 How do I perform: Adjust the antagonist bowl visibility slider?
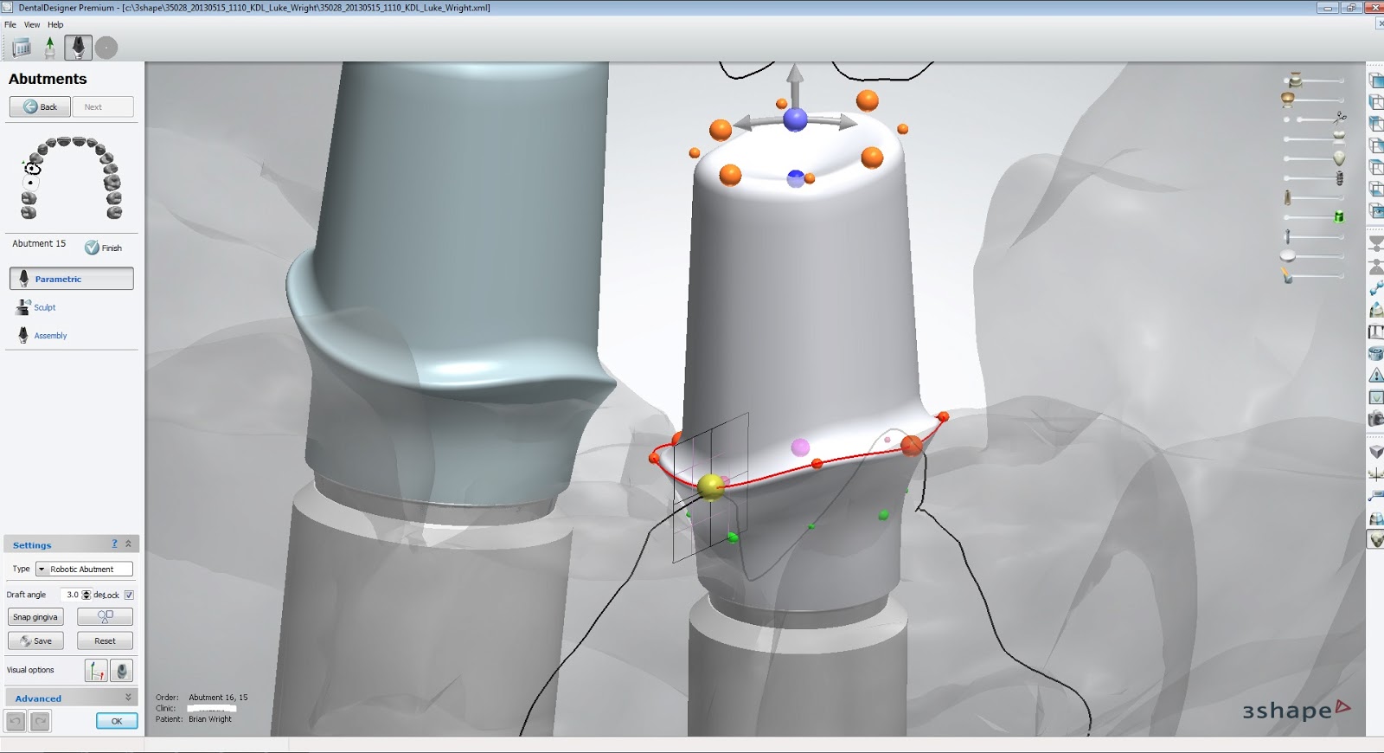click(x=1313, y=100)
